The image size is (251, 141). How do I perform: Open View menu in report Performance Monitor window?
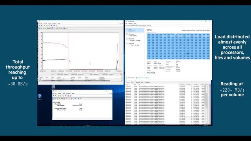pos(64,93)
